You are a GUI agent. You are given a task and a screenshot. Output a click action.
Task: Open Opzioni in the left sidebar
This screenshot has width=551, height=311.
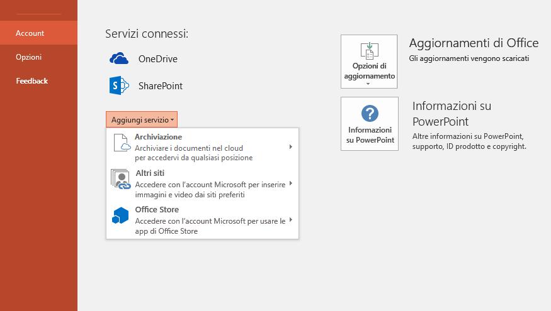pyautogui.click(x=29, y=57)
